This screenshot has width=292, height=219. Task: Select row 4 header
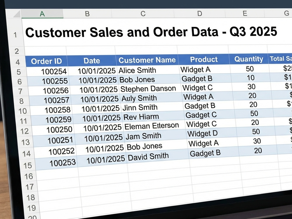18,62
